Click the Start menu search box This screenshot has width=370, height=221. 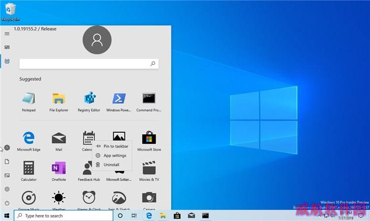[x=89, y=63]
